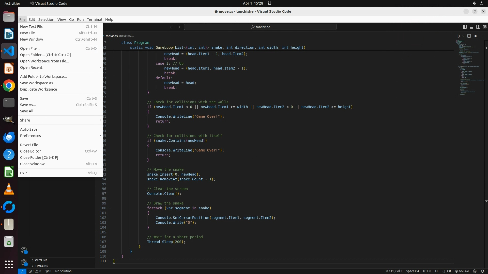The image size is (488, 274).
Task: Click the Customize Layout icon
Action: click(x=485, y=27)
